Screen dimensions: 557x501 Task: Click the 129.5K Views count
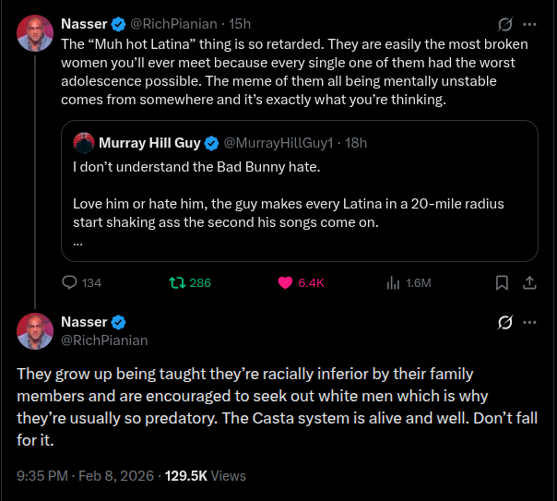(205, 476)
